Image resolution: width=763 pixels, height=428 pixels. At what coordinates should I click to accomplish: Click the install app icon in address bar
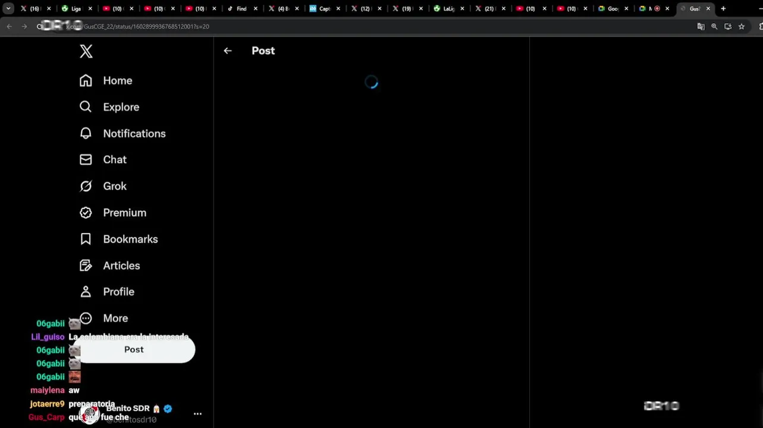click(728, 26)
